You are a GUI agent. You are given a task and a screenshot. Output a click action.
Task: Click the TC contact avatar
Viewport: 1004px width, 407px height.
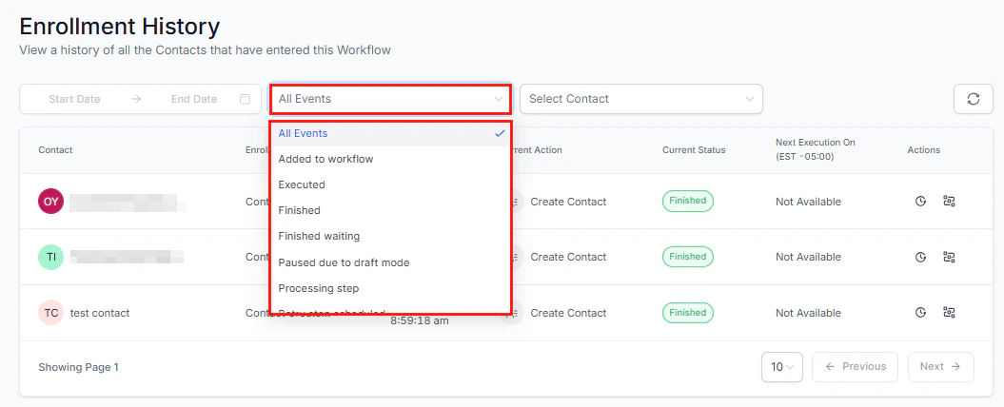(51, 313)
